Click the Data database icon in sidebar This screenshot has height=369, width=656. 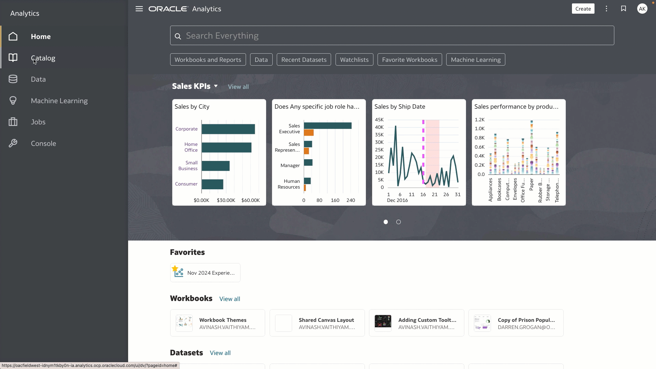(13, 79)
